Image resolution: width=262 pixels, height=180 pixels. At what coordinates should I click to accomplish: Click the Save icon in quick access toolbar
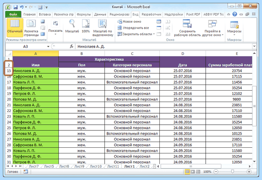[x=16, y=7]
